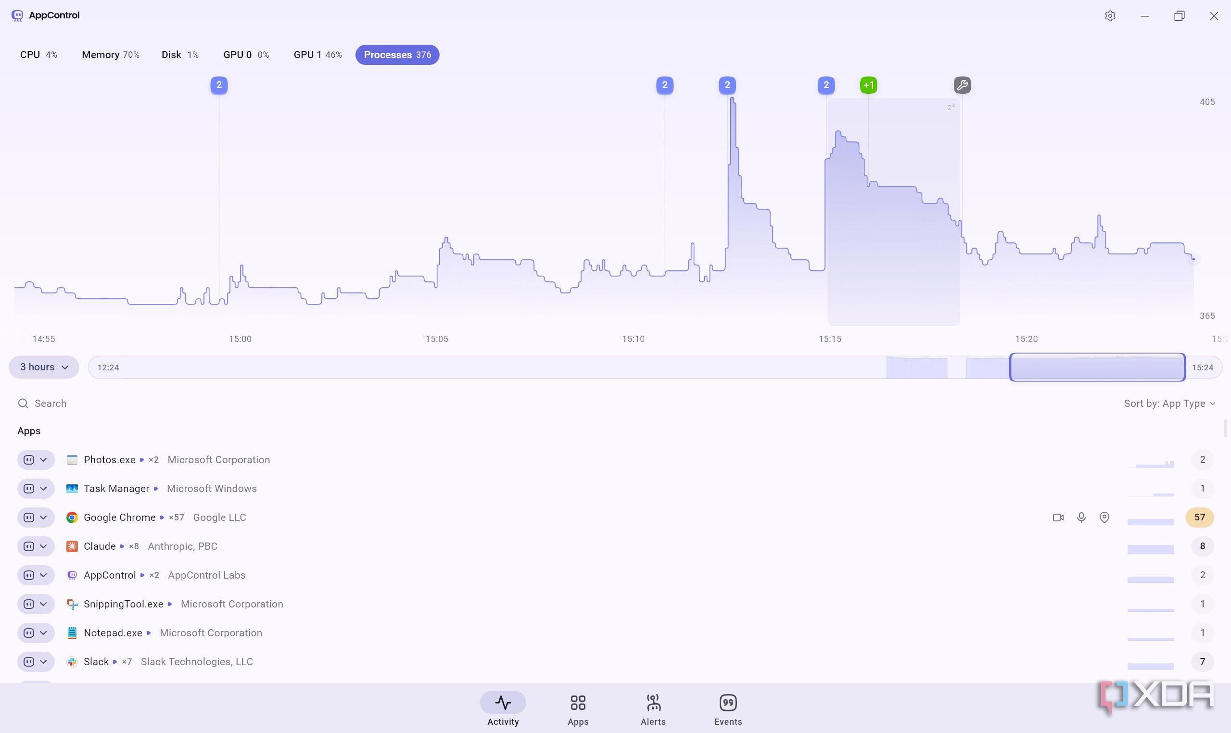Click the Google Chrome app icon
Image resolution: width=1231 pixels, height=733 pixels.
point(72,517)
